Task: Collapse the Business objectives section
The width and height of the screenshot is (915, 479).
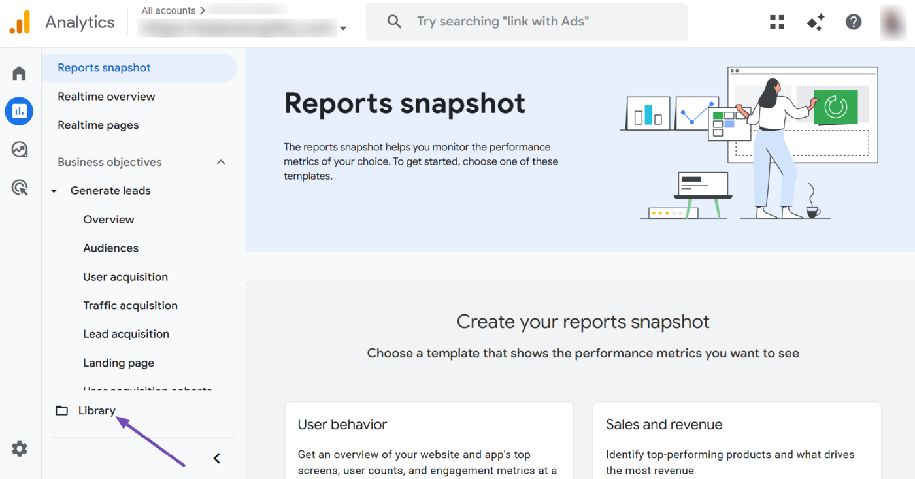Action: 221,161
